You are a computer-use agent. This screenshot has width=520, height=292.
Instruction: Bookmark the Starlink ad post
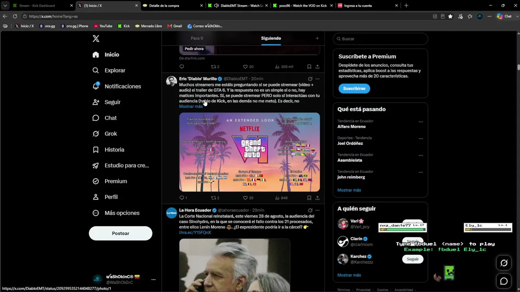(309, 67)
